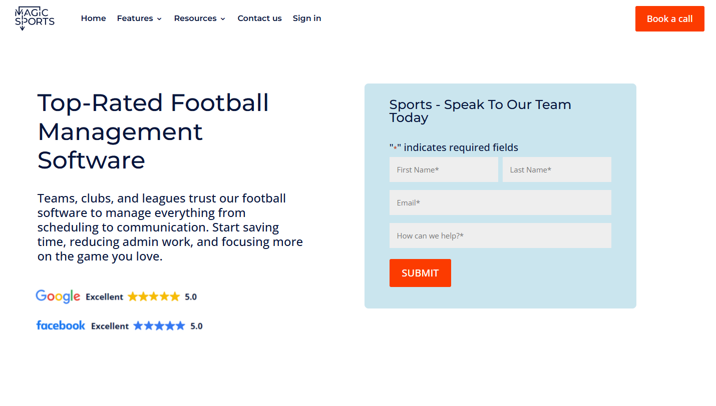Image resolution: width=716 pixels, height=406 pixels.
Task: Click the Google logo in the reviews badge
Action: [57, 296]
